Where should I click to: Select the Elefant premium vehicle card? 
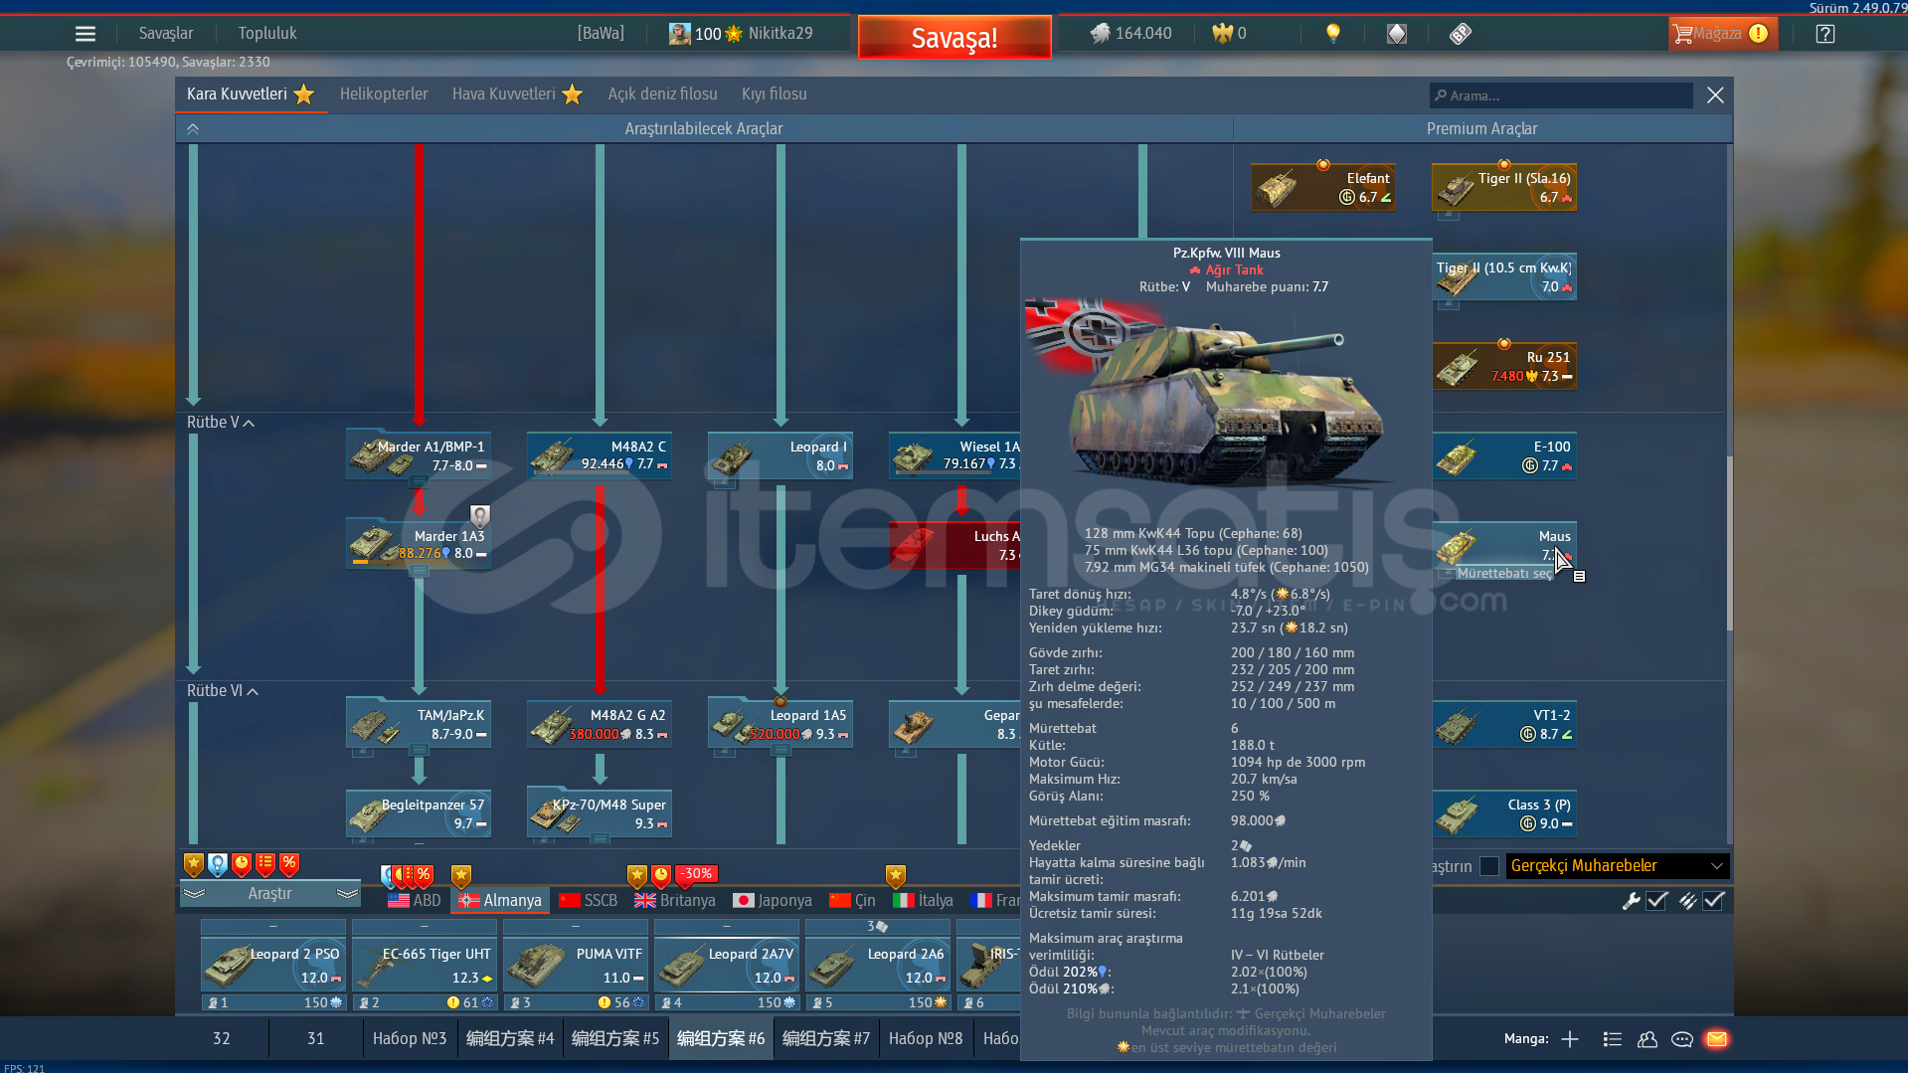point(1323,187)
